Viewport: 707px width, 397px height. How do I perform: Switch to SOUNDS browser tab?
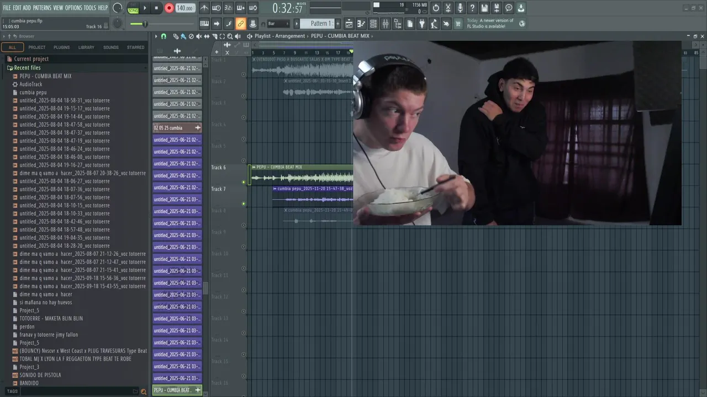pyautogui.click(x=111, y=47)
